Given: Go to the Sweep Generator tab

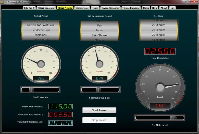Looking at the screenshot, I should [110, 8].
